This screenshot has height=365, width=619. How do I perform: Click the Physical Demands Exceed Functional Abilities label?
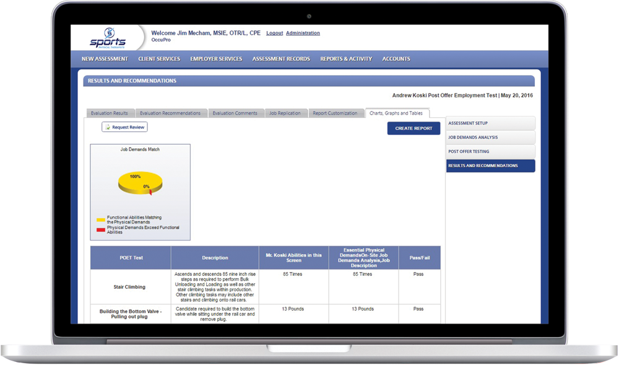tap(143, 230)
